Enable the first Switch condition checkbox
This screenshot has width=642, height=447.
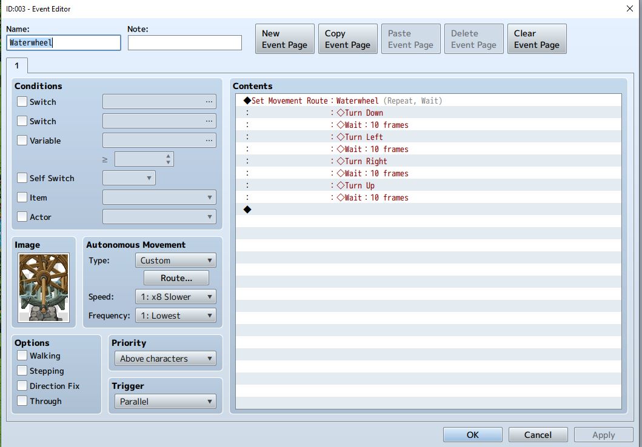tap(22, 102)
